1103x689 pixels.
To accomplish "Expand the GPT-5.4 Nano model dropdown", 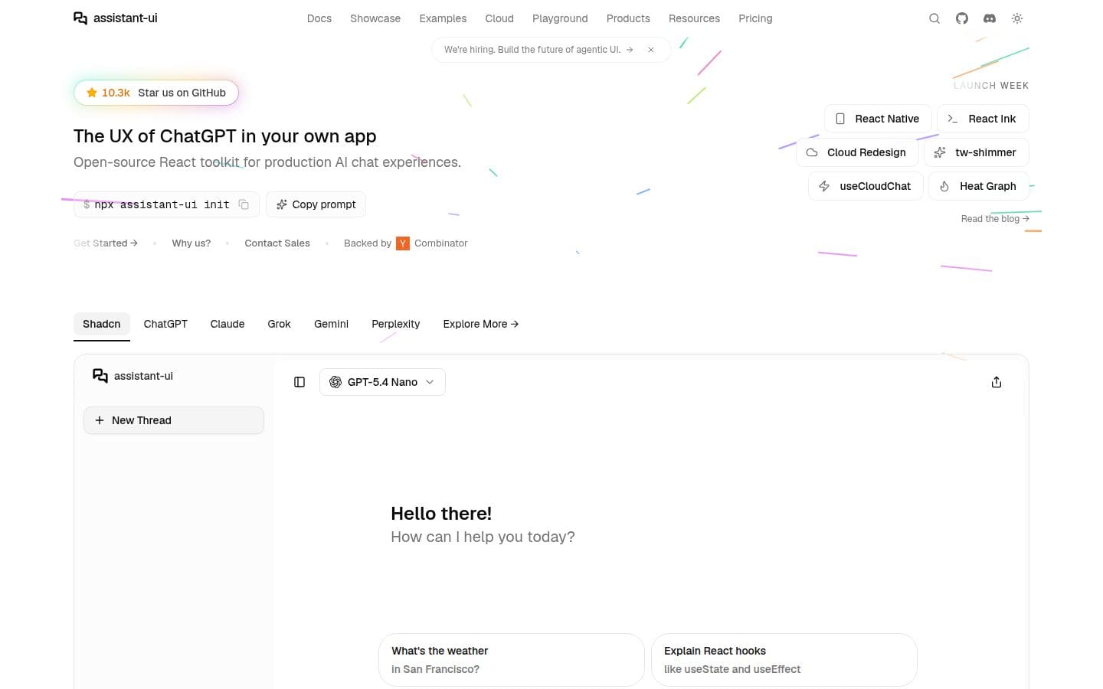I will point(382,382).
